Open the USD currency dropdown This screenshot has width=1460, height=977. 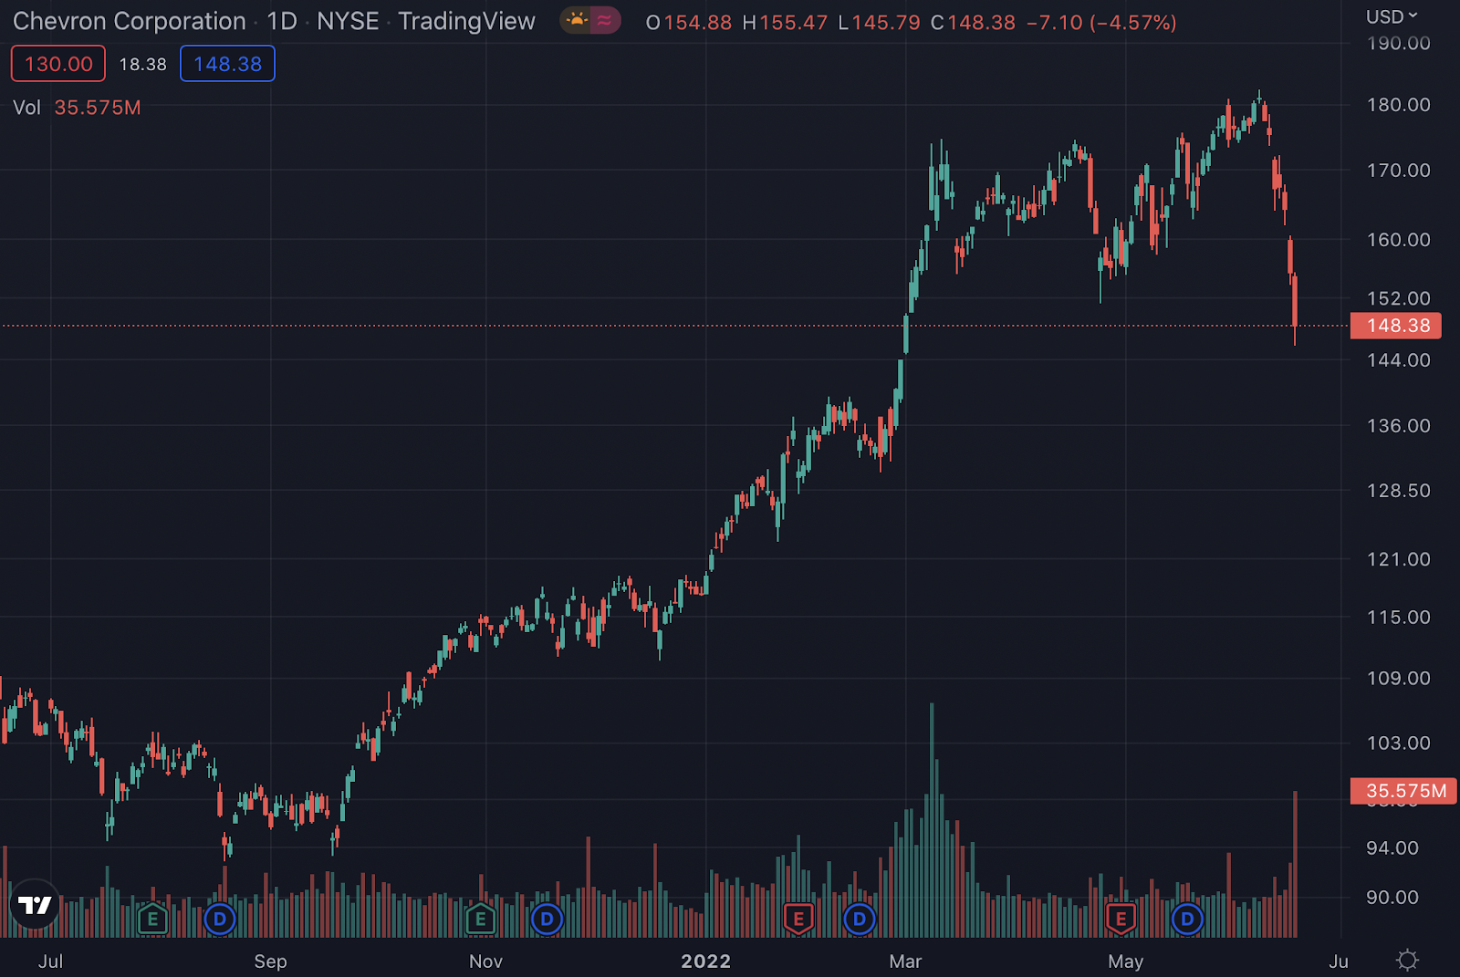pos(1392,16)
